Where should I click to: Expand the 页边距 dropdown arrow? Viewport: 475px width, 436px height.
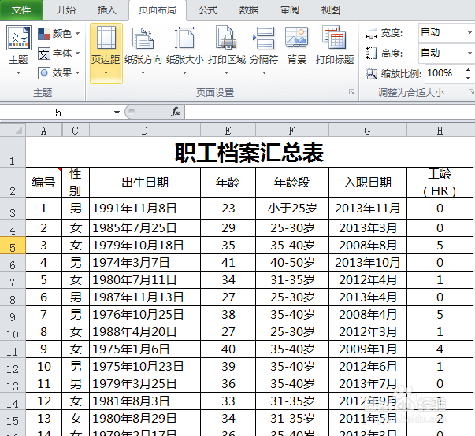pos(106,73)
